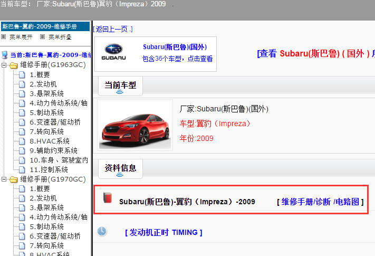The image size is (375, 256).
Task: Open G1970GC 2.发动机 item
Action: pyautogui.click(x=43, y=198)
